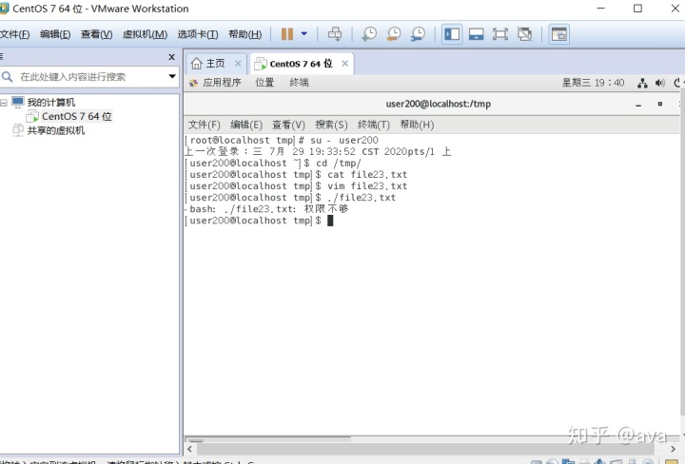Maximize the VMware Workstation window
685x464 pixels.
click(637, 9)
